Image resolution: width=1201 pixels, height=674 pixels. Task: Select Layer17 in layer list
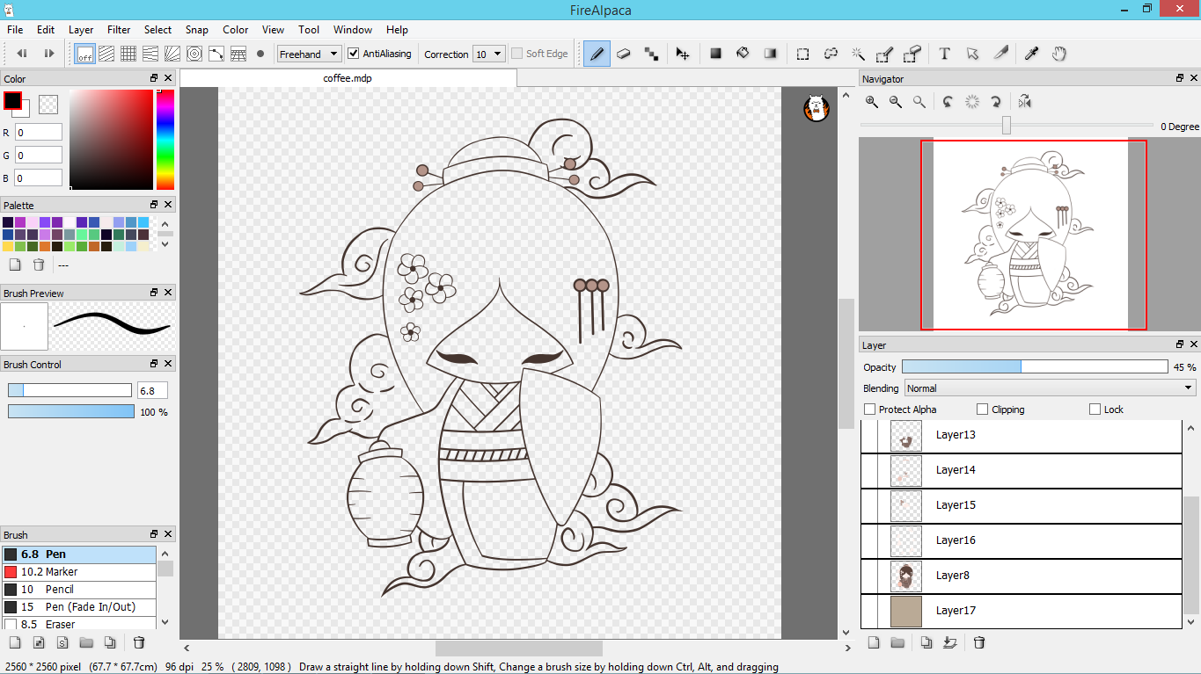(1021, 611)
